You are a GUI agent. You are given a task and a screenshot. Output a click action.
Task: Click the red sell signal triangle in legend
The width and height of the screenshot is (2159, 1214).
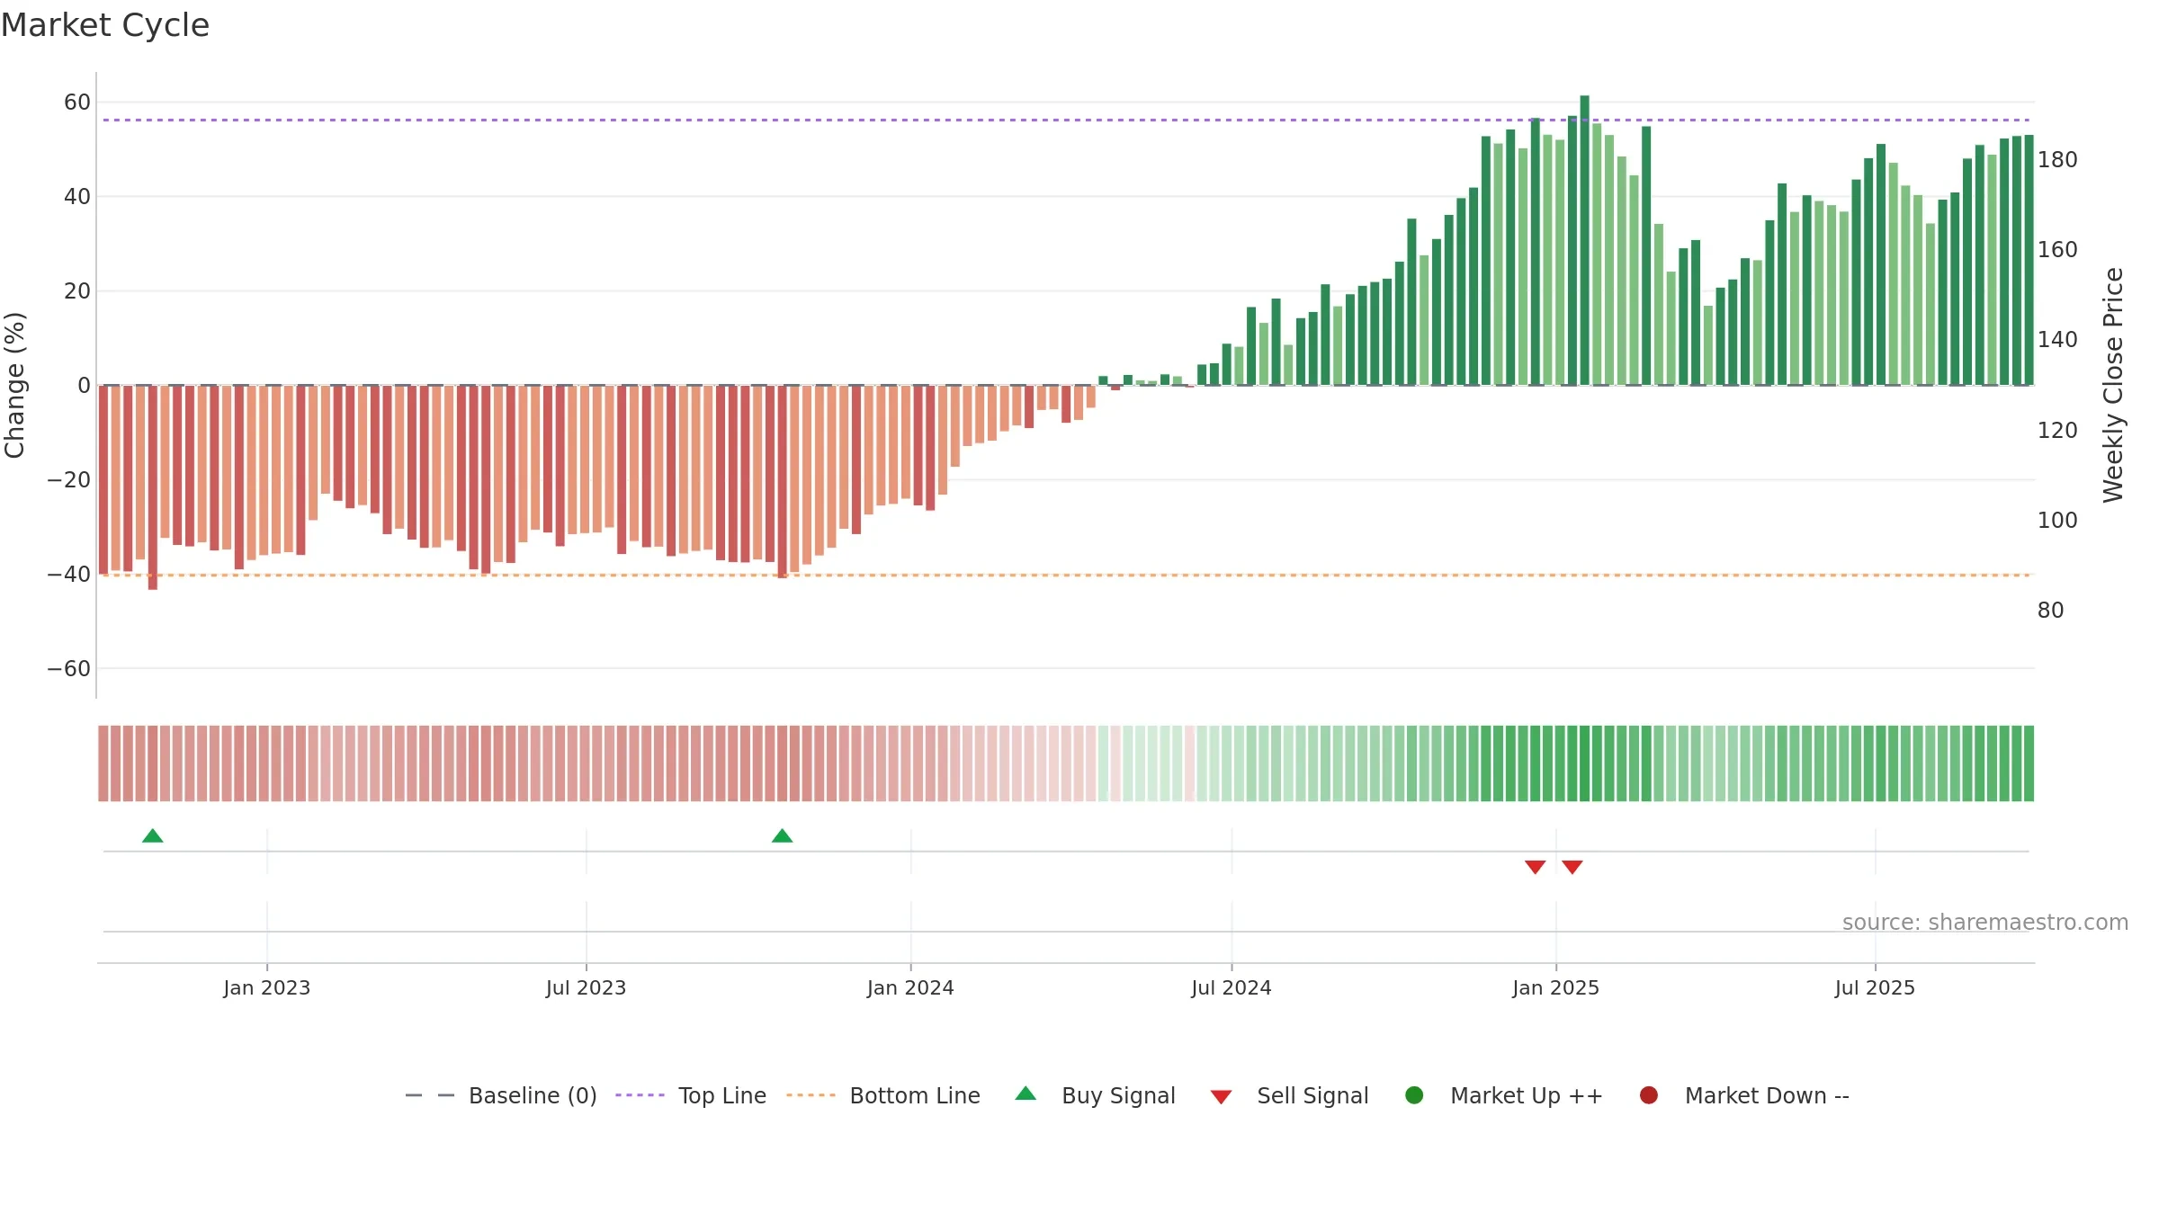point(1221,1097)
